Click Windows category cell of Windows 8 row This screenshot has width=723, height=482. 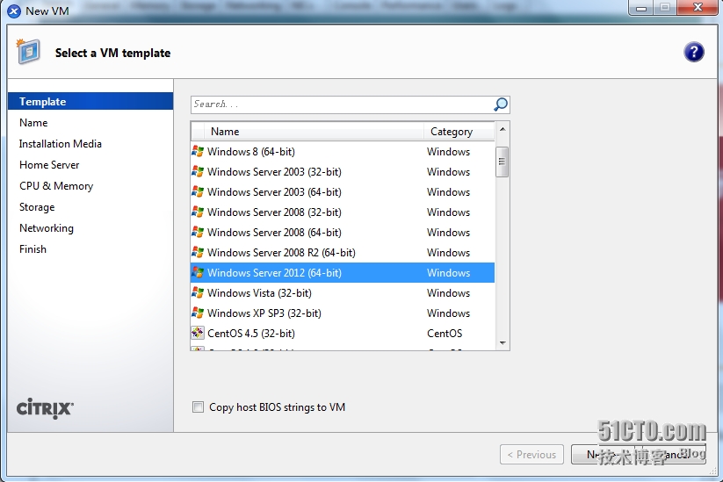point(448,152)
